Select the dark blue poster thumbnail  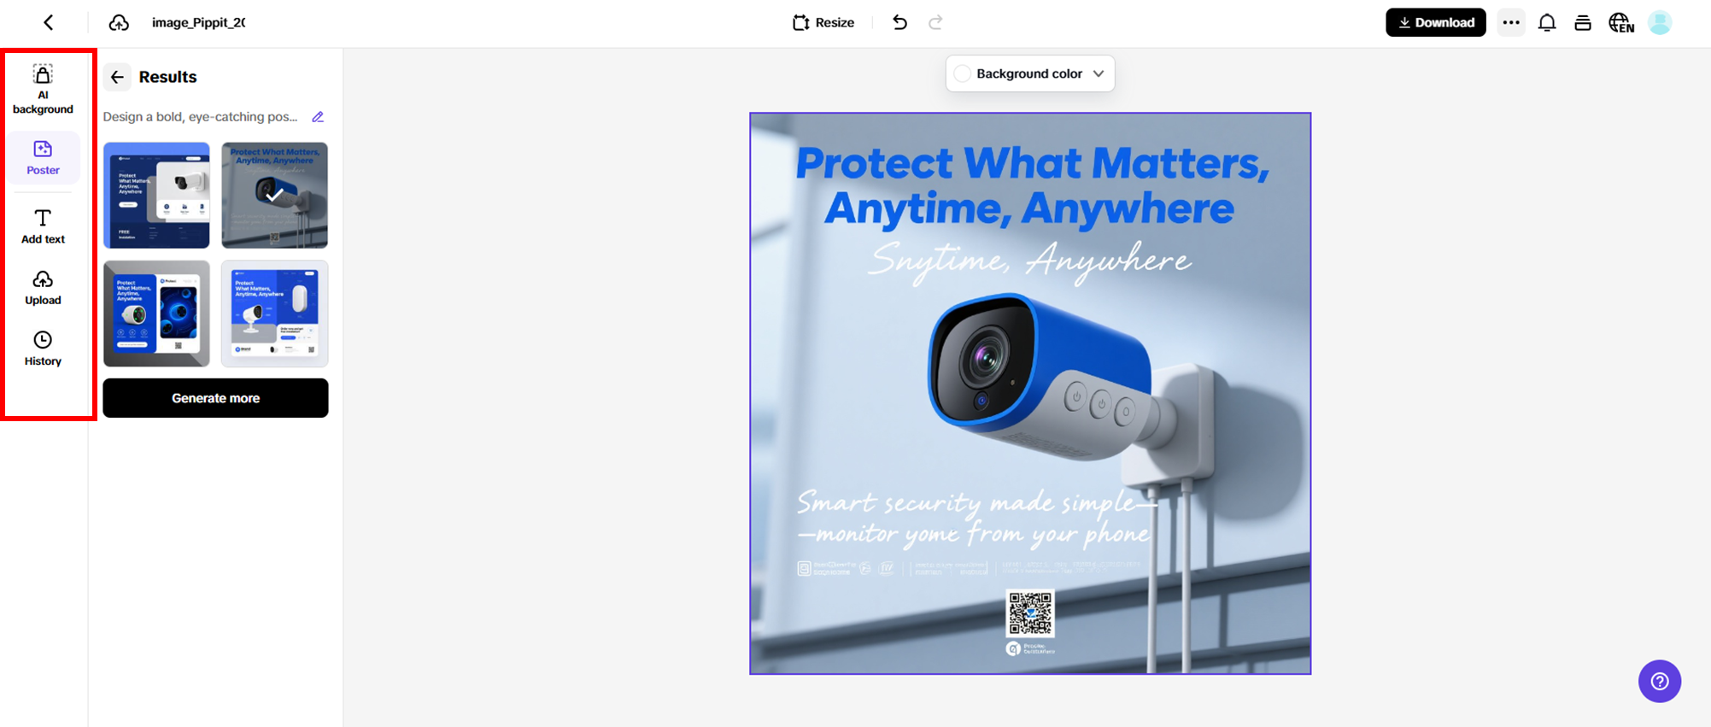[x=156, y=196]
